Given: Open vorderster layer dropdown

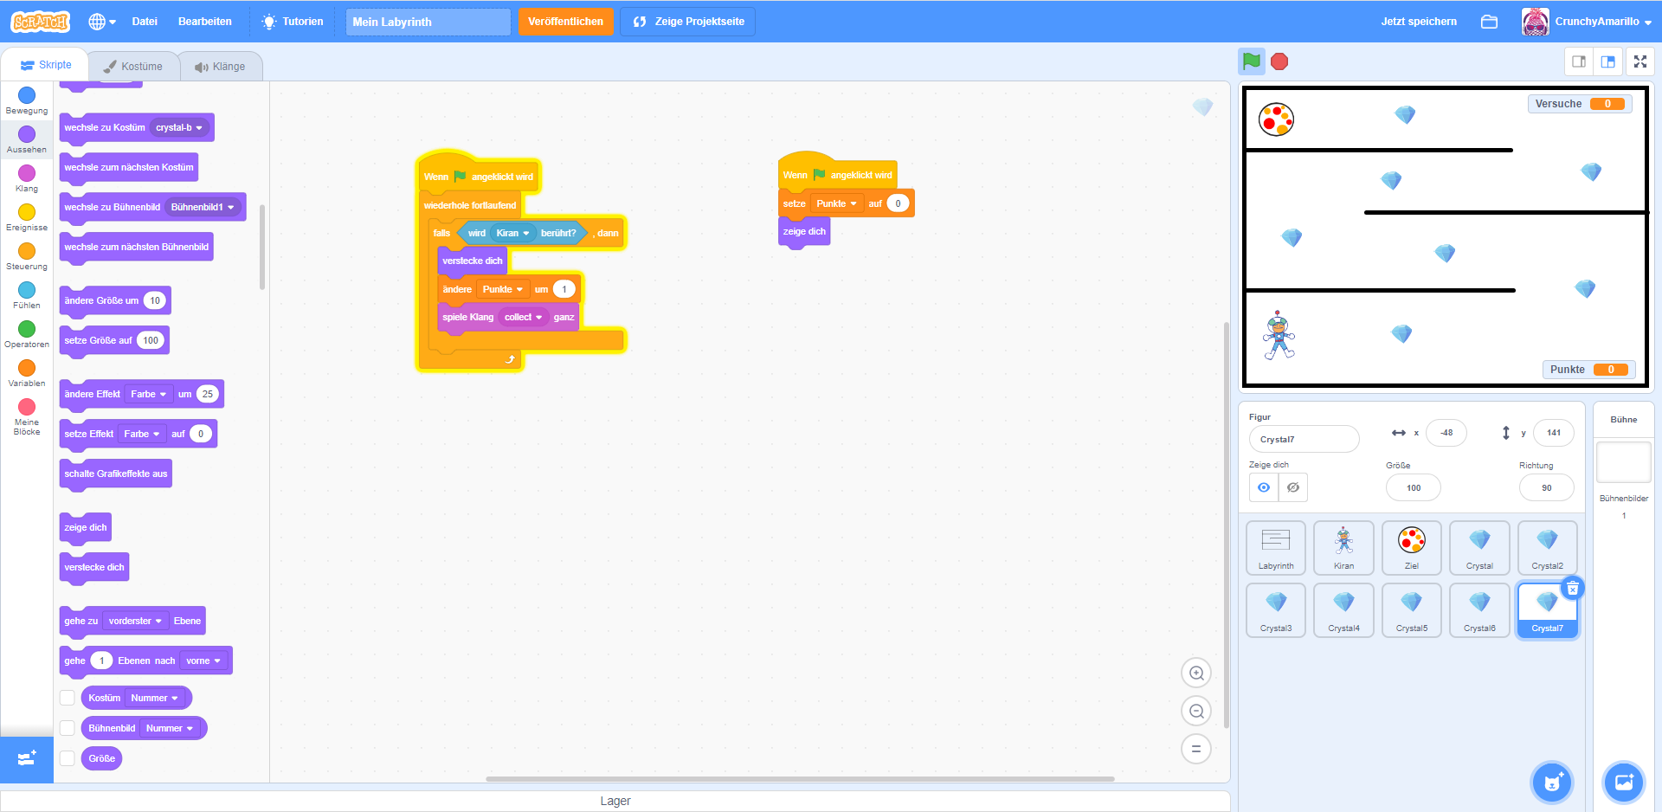Looking at the screenshot, I should click(x=135, y=621).
